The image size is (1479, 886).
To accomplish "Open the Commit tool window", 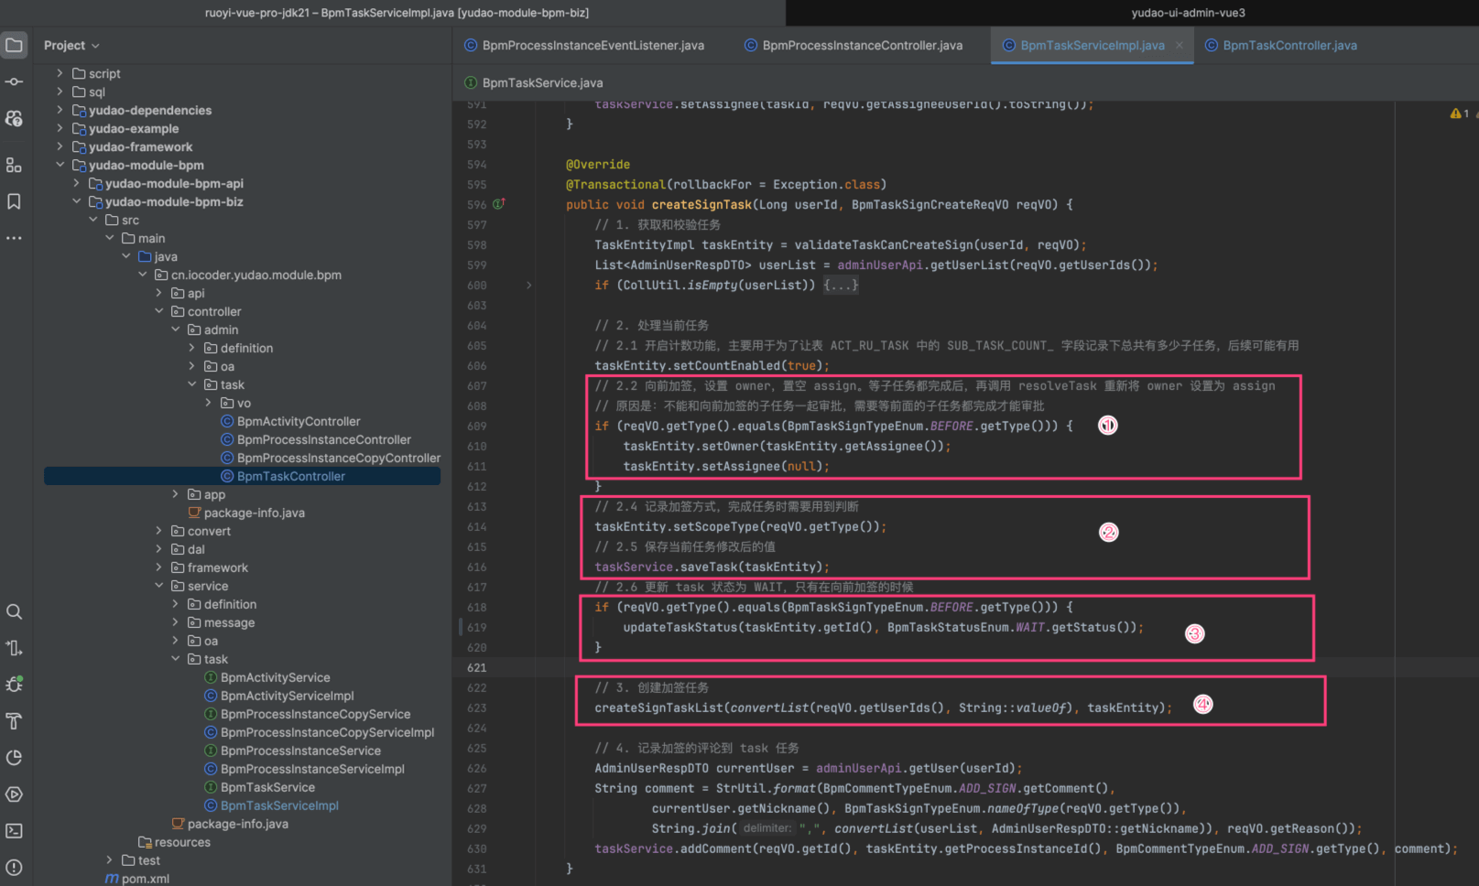I will pyautogui.click(x=14, y=82).
